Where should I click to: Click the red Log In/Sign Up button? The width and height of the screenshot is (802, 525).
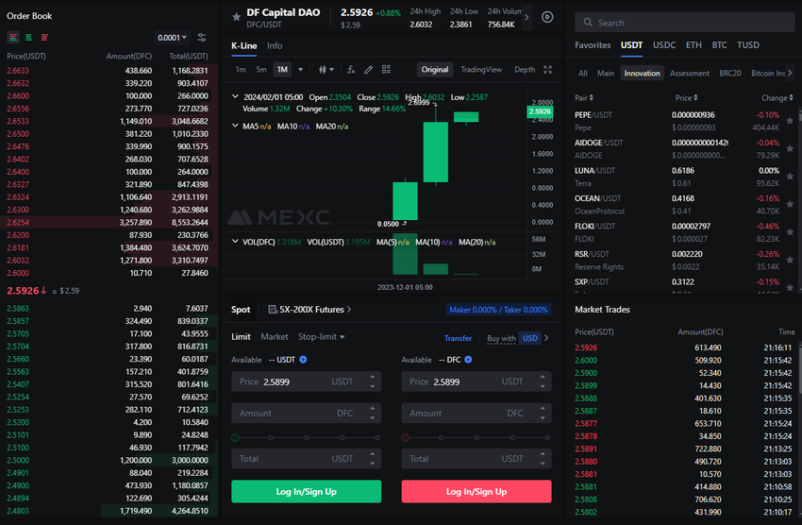476,491
